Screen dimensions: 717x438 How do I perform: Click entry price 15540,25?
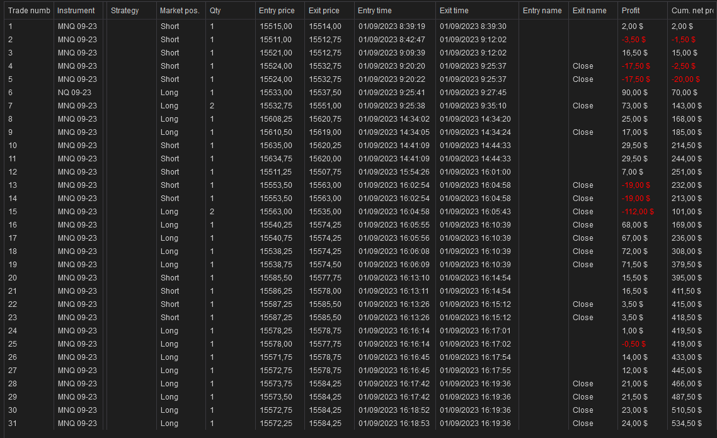[x=276, y=225]
